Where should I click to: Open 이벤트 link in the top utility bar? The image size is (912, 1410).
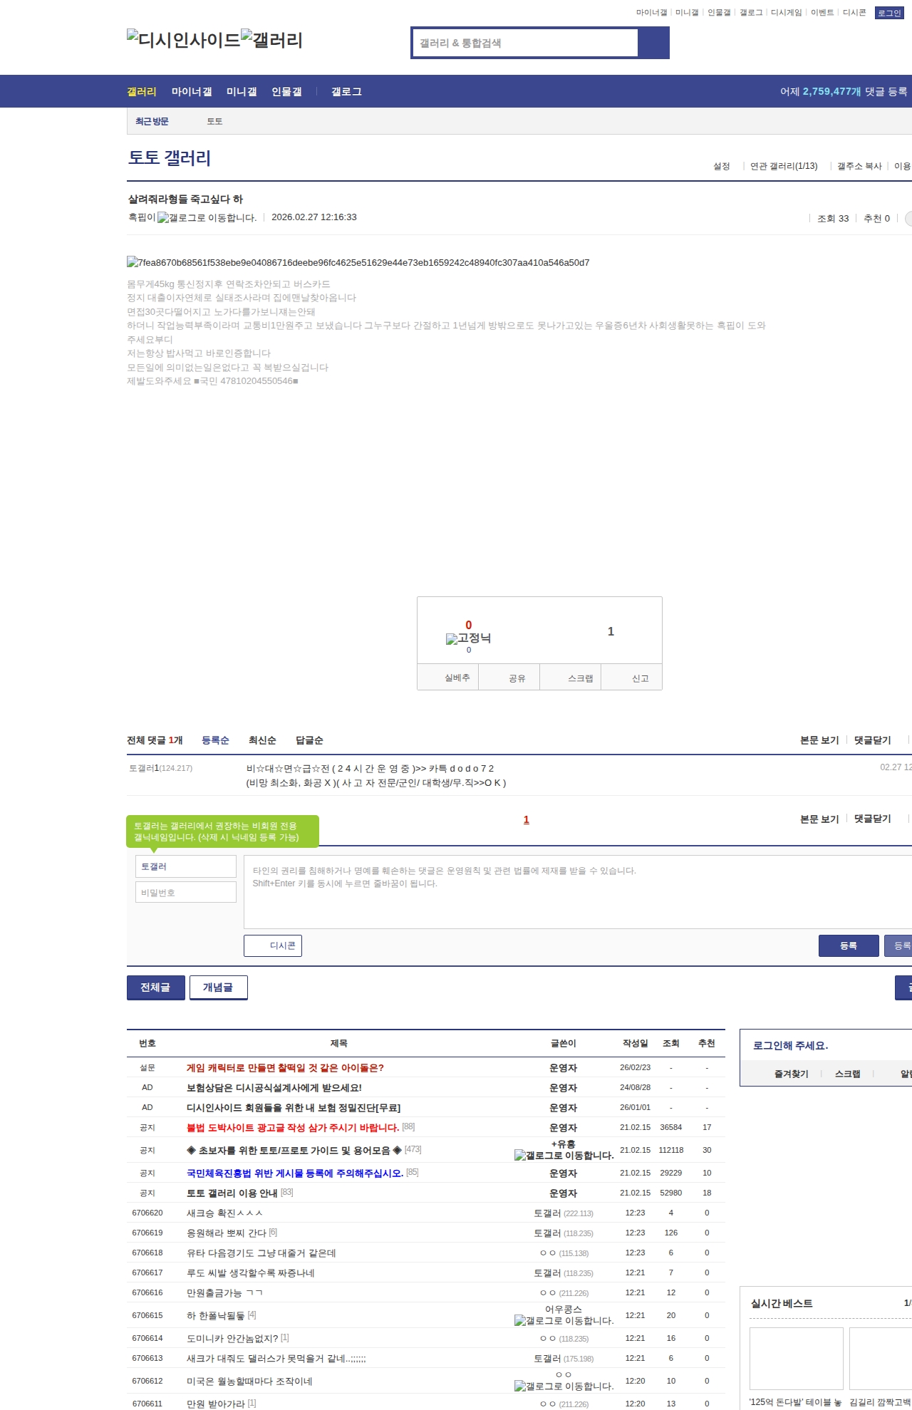click(822, 13)
